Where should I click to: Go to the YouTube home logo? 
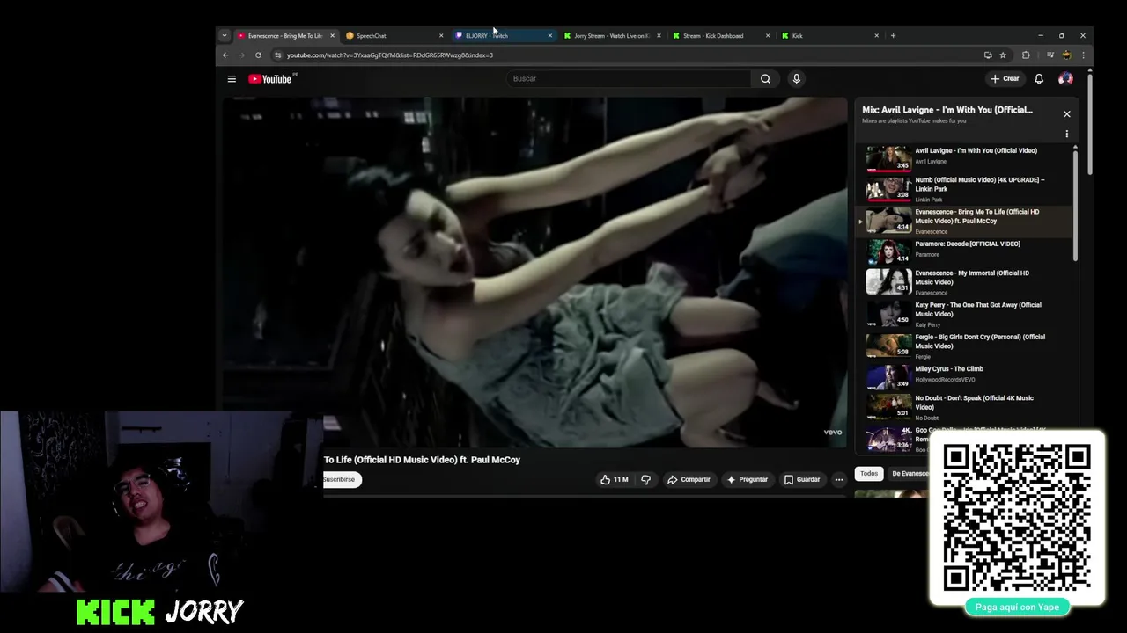pos(269,79)
